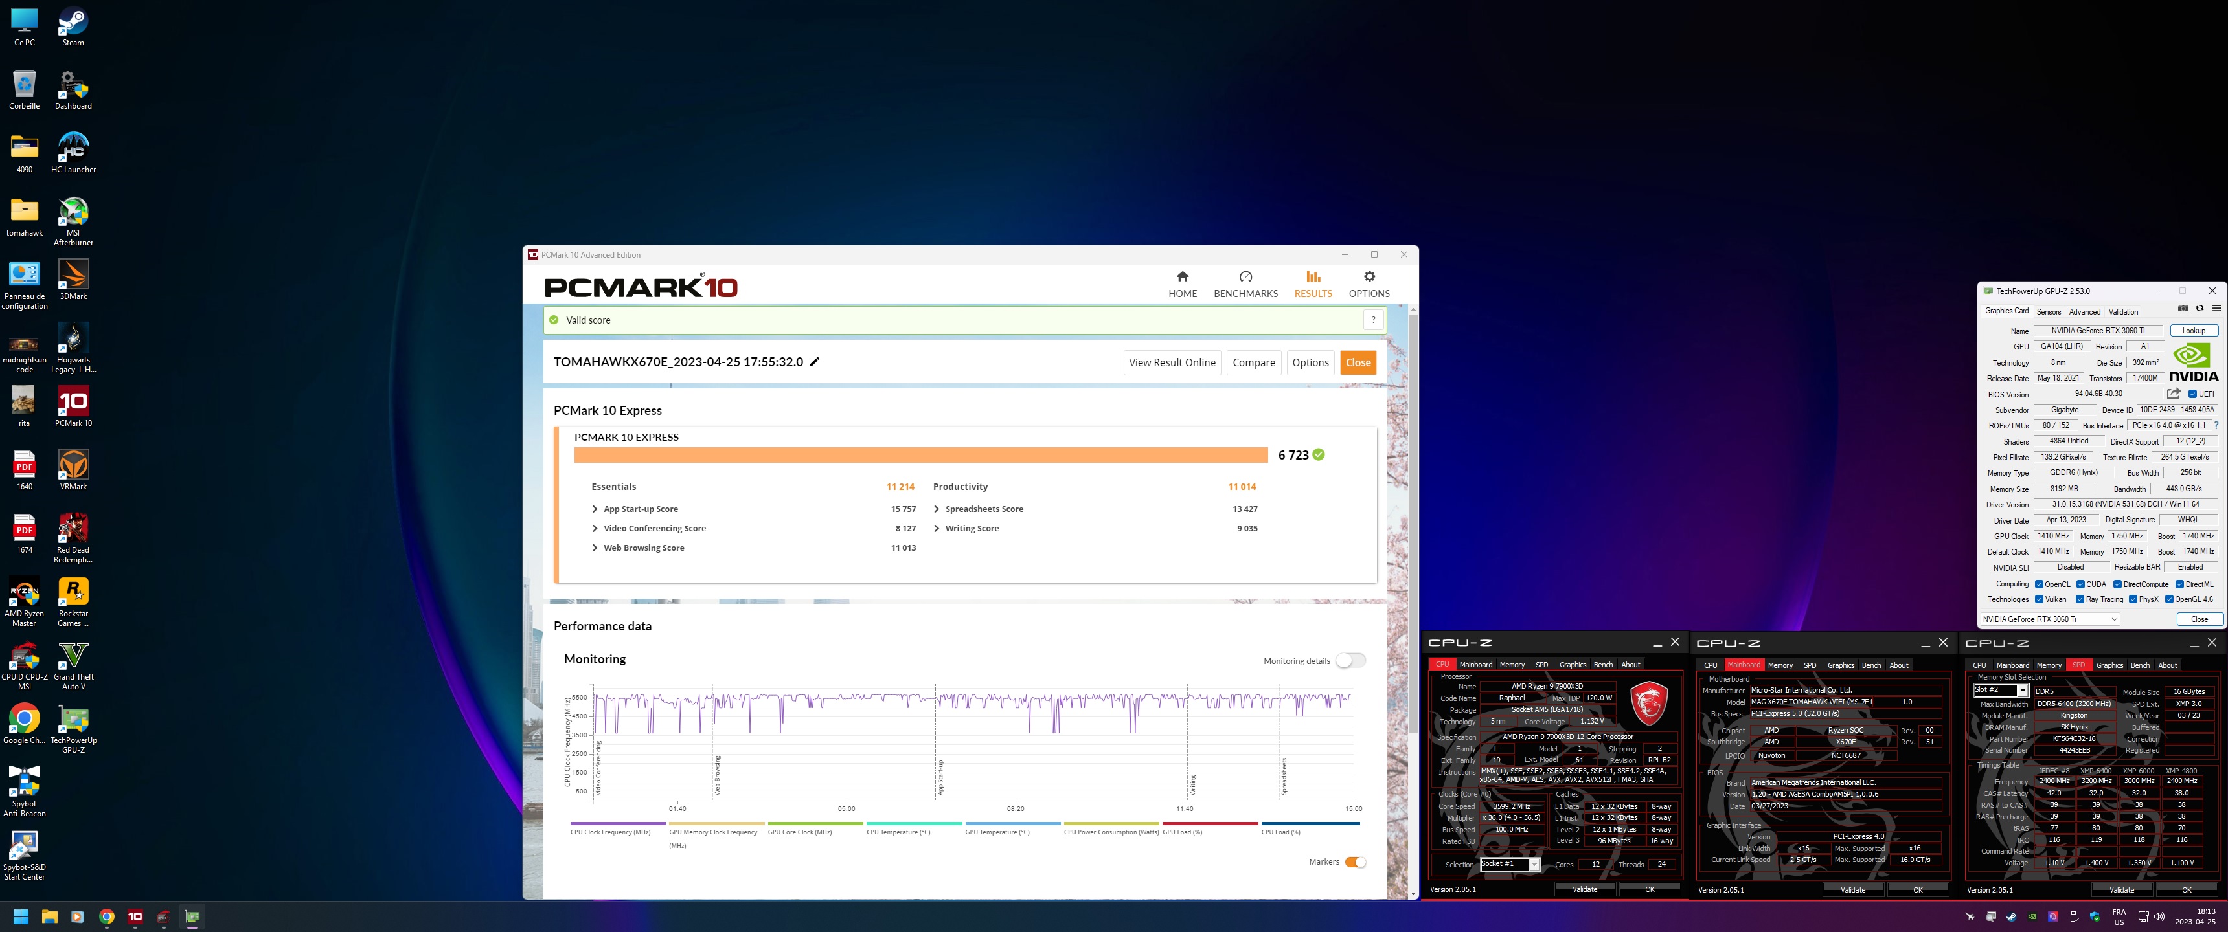This screenshot has height=932, width=2228.
Task: Click the Bus Interface question mark in GPU-Z
Action: pyautogui.click(x=2216, y=425)
